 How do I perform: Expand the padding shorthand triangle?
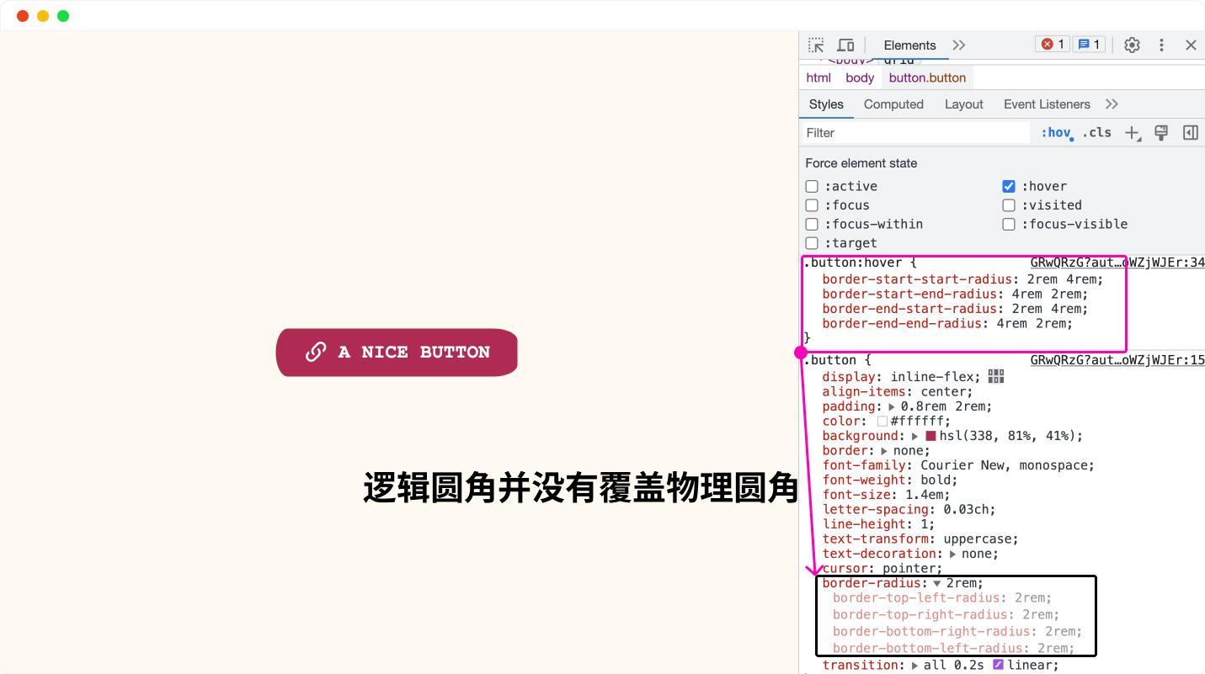tap(892, 406)
